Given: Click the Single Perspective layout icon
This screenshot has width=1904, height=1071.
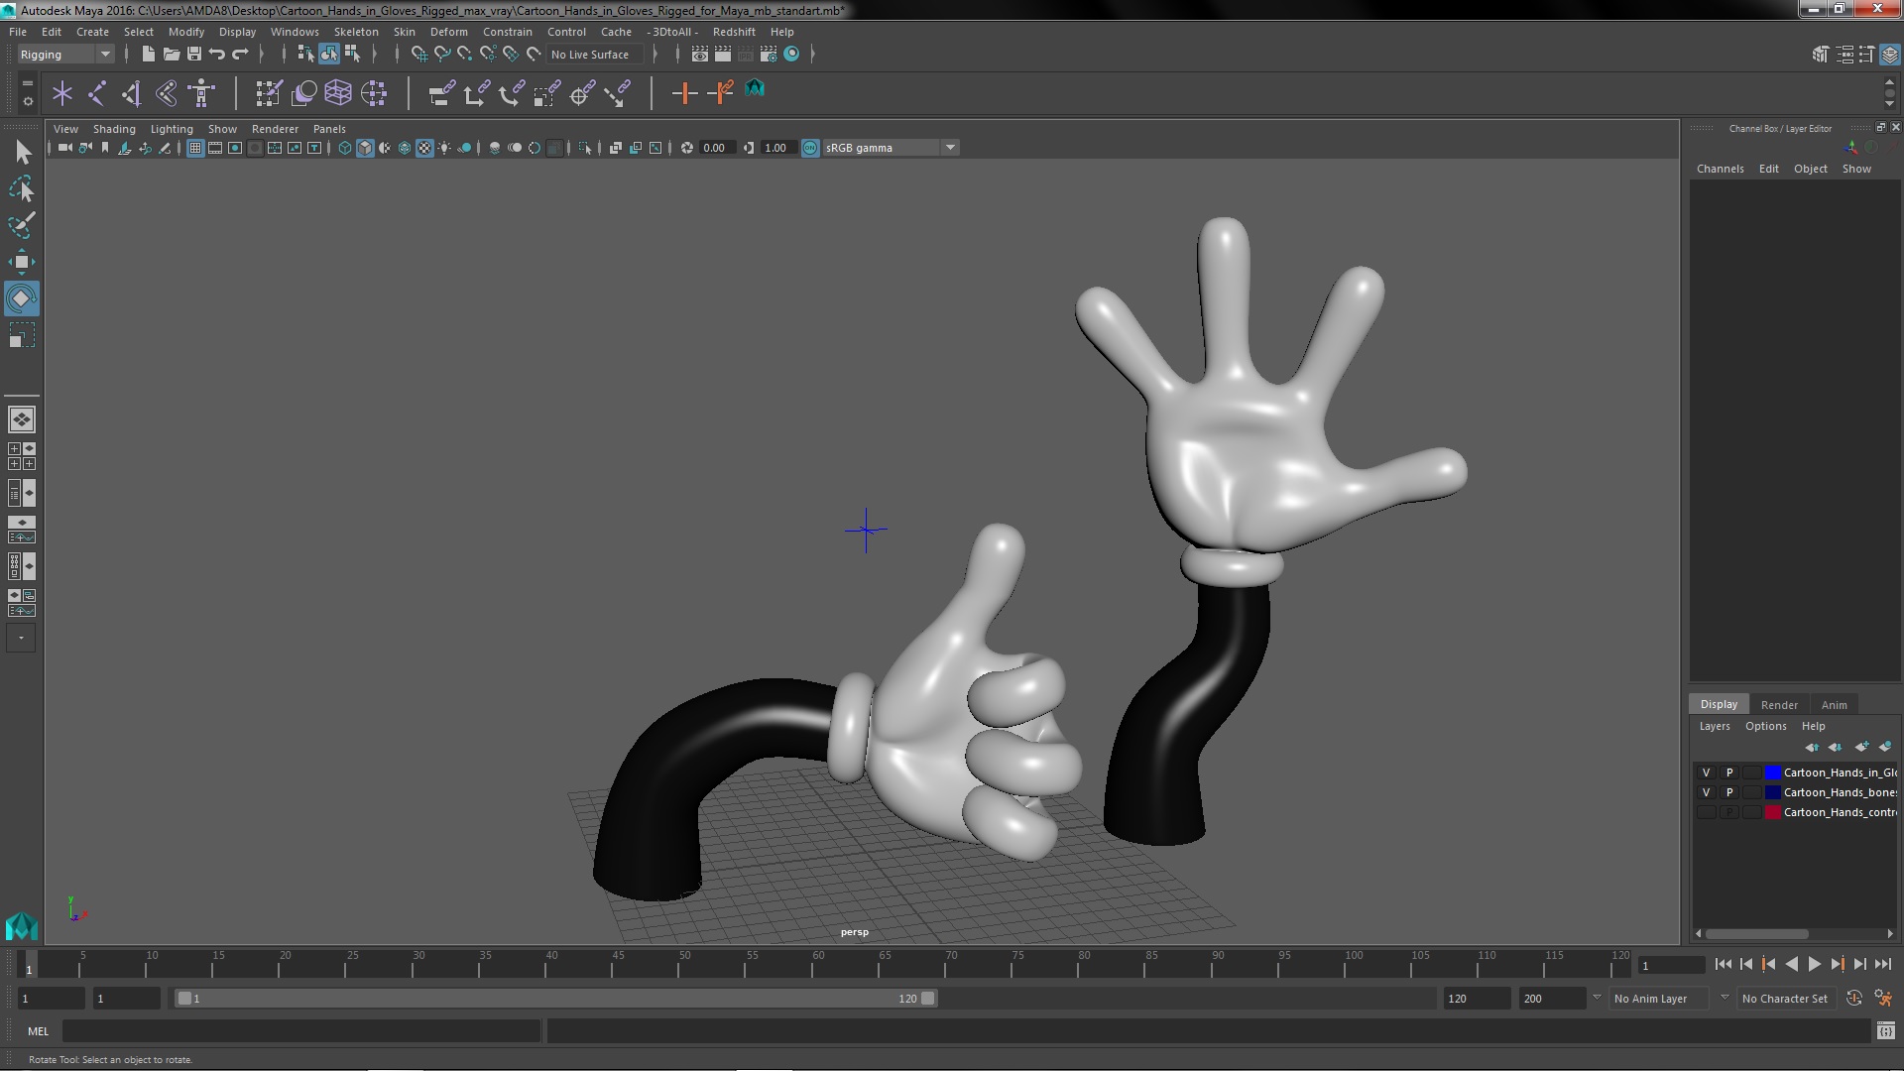Looking at the screenshot, I should [22, 419].
